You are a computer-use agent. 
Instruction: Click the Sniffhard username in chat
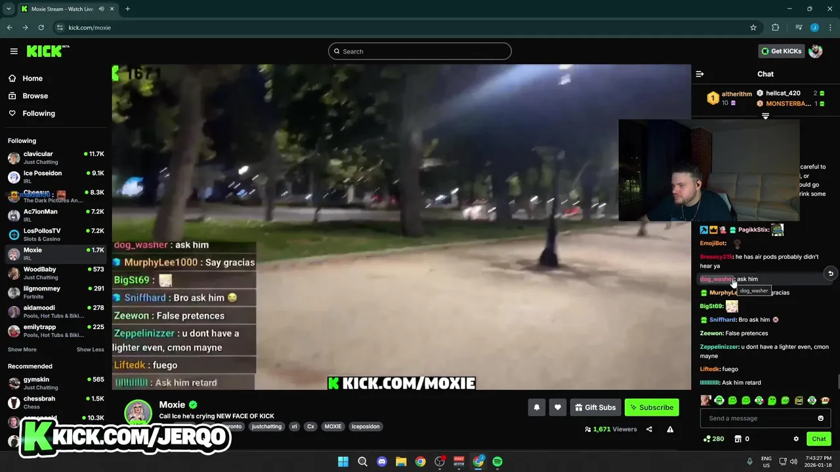(x=722, y=320)
